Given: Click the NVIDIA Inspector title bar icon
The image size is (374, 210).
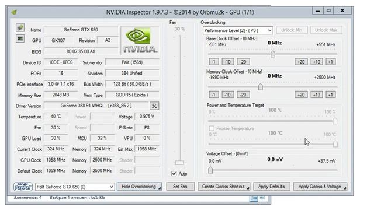Looking at the screenshot, I should 14,12.
